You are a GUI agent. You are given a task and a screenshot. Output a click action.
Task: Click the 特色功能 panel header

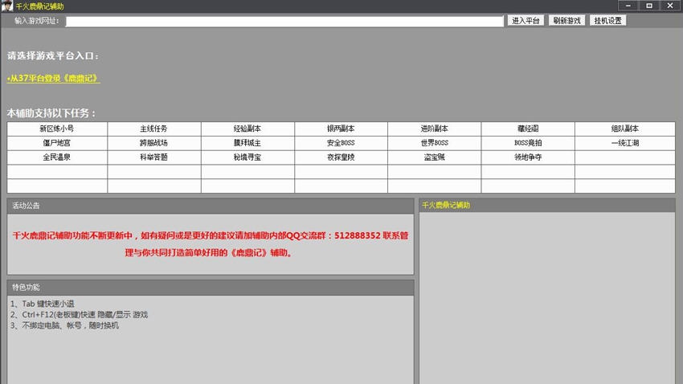point(211,288)
